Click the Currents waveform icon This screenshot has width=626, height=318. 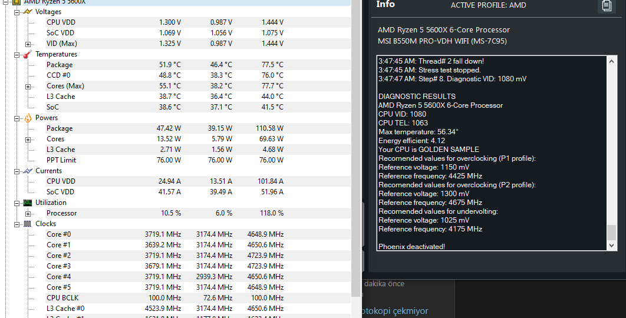click(28, 171)
